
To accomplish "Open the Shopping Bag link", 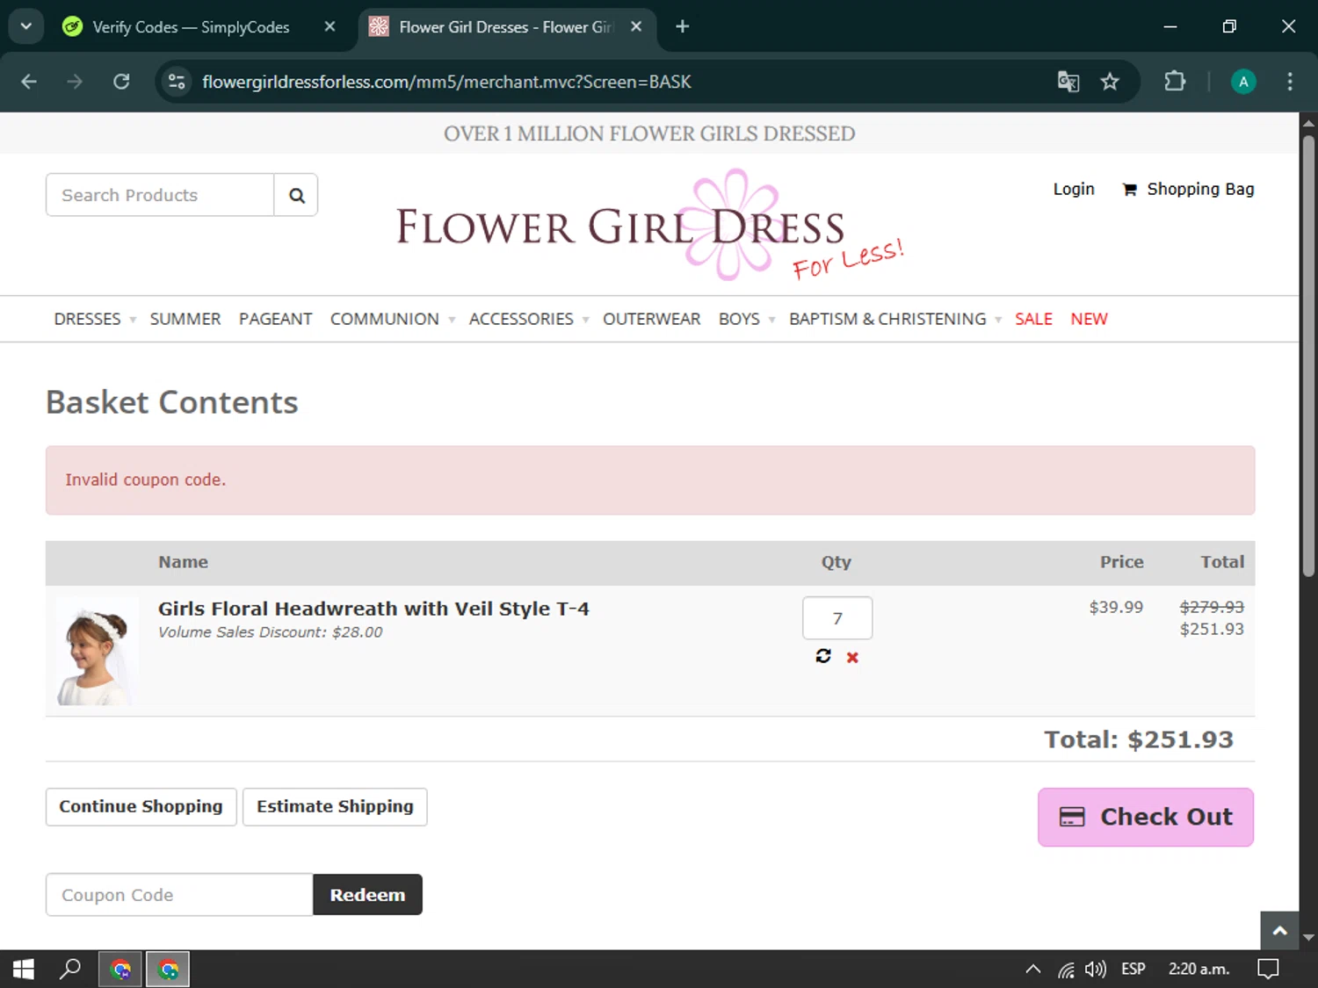I will (x=1188, y=189).
